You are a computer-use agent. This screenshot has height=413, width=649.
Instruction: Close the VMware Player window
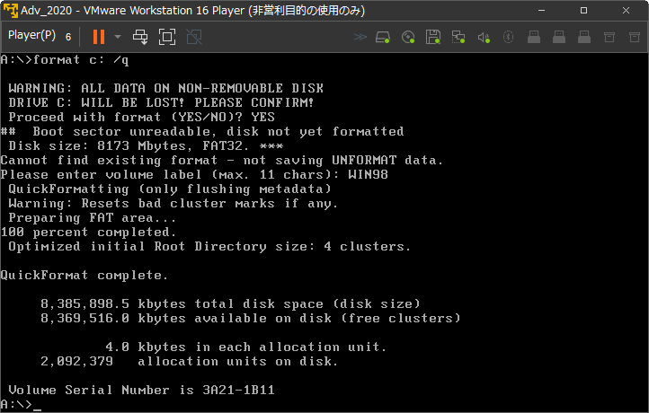pyautogui.click(x=626, y=11)
